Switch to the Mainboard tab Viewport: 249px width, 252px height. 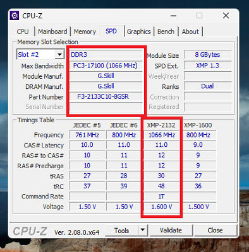52,31
